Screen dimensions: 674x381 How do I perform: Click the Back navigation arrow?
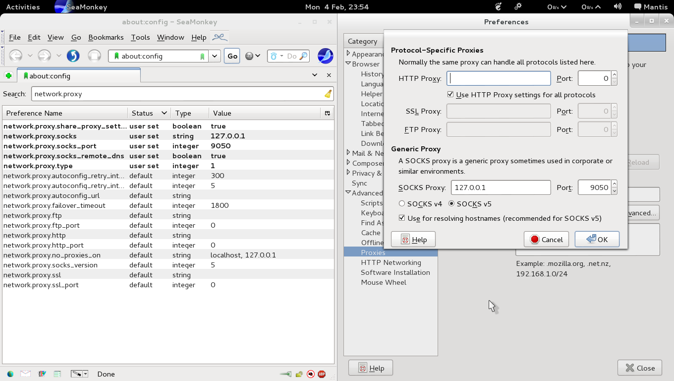tap(16, 56)
